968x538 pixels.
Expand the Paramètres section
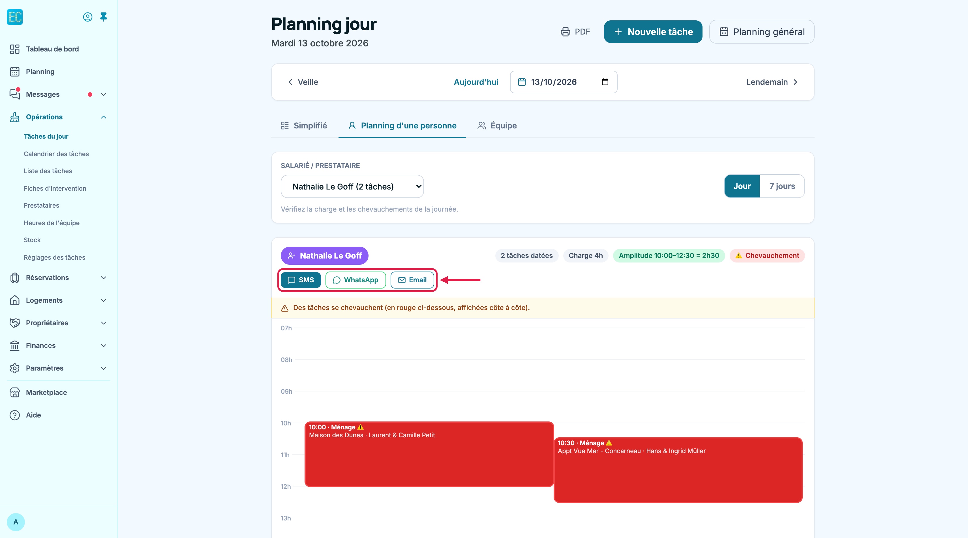[x=104, y=368]
